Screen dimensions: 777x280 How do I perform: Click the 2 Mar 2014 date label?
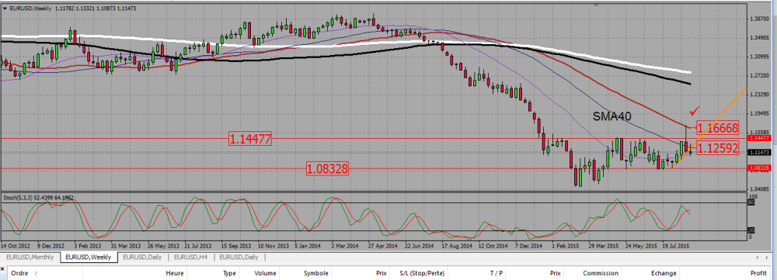click(345, 245)
